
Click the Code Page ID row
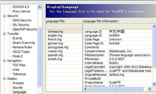(x=118, y=43)
